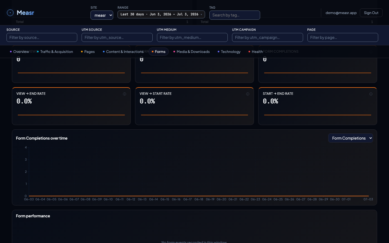Click the Measr brand name link
Screen dimensions: 389x243
coord(25,13)
